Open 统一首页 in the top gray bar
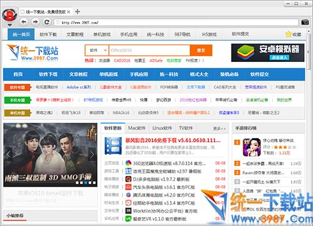Screen dimensions: 313x226 coord(21,34)
